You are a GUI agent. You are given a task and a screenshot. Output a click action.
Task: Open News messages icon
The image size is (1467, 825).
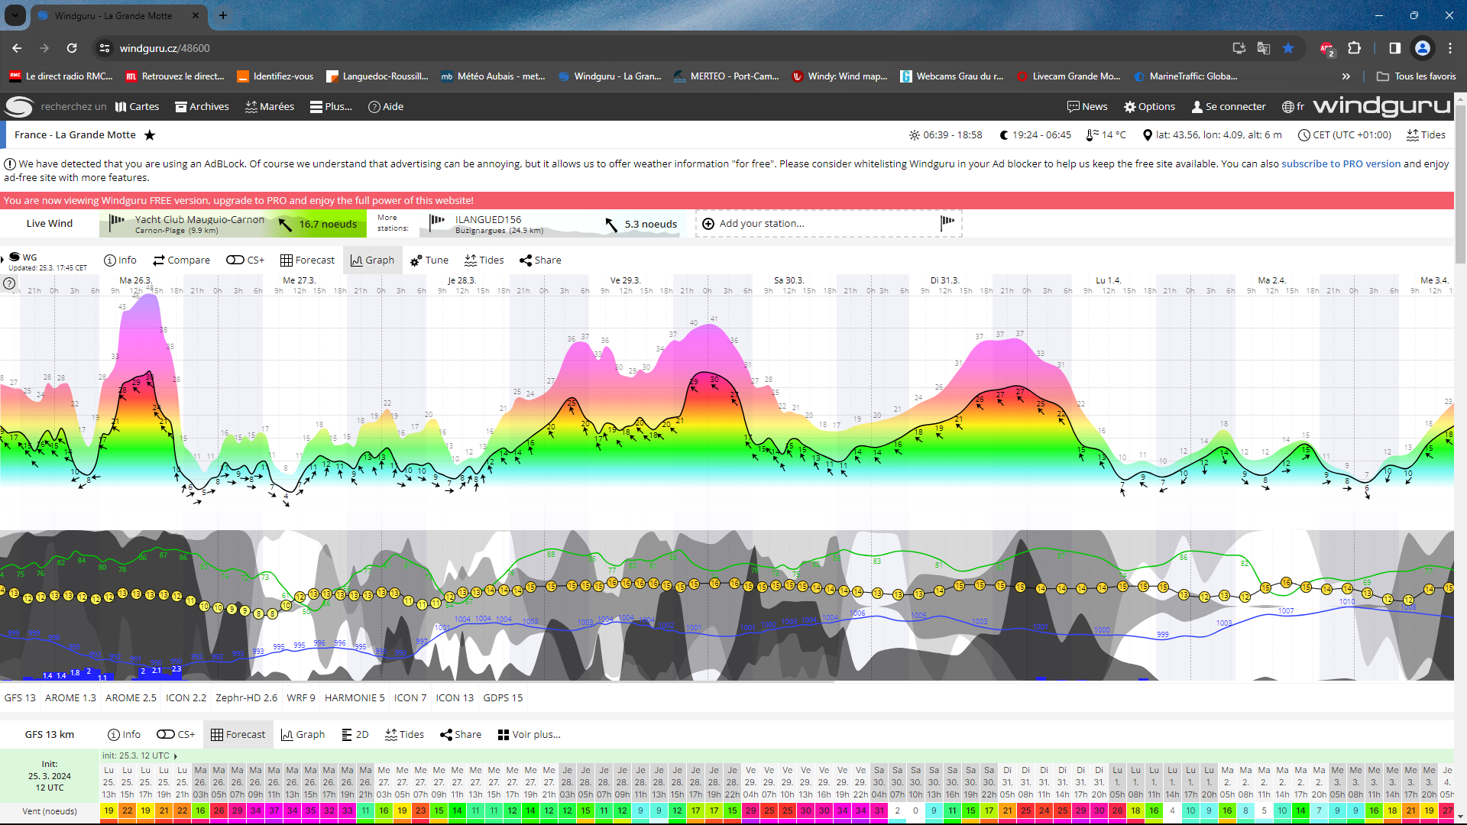click(1086, 107)
